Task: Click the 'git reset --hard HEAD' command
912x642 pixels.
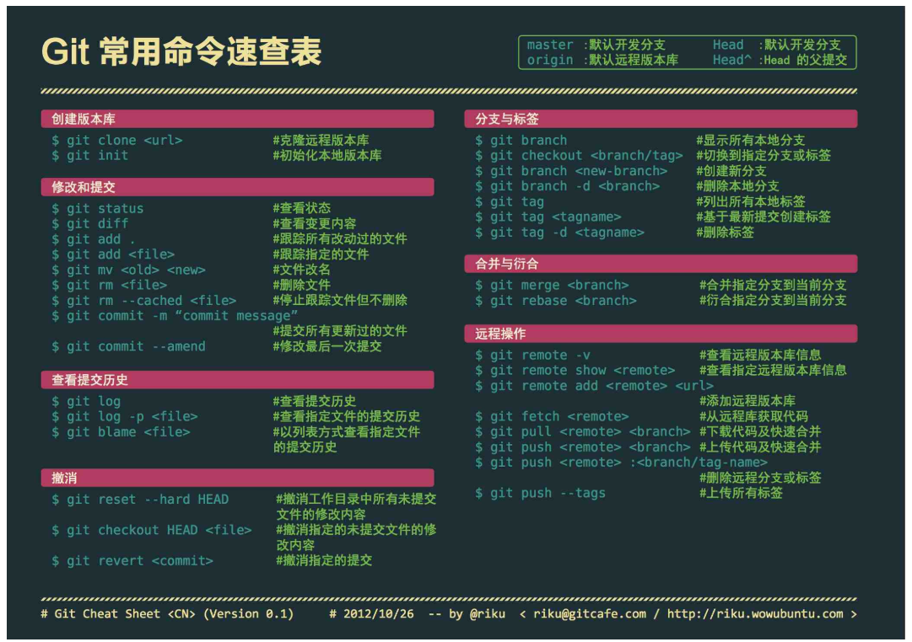Action: [x=140, y=500]
